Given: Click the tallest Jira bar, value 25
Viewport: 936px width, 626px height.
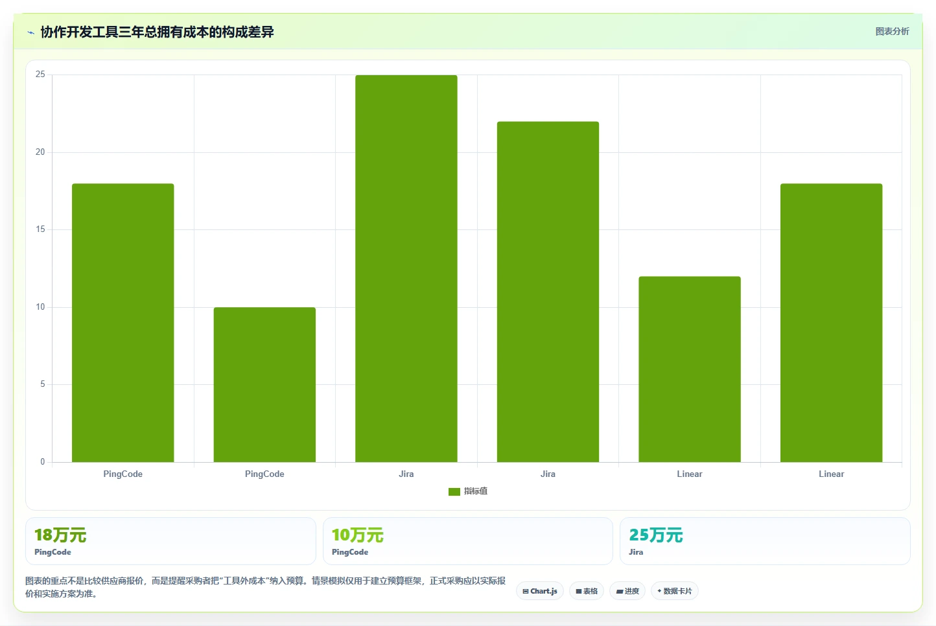Looking at the screenshot, I should pos(406,268).
